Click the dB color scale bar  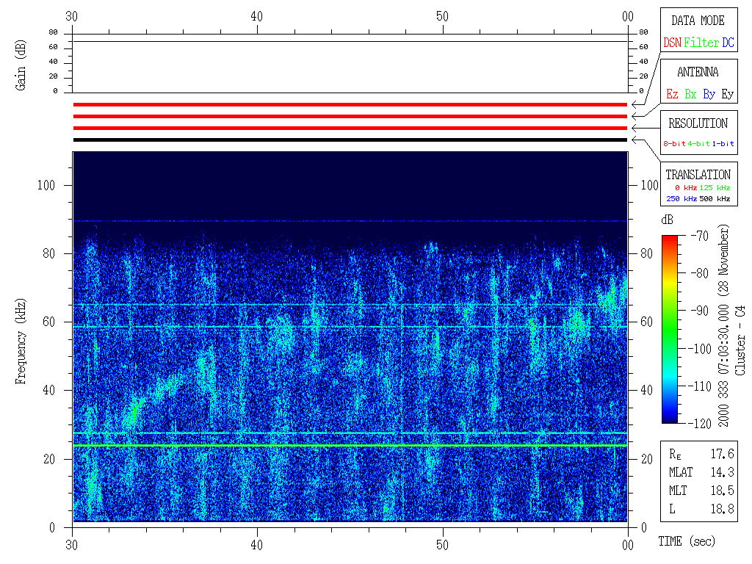tap(669, 328)
